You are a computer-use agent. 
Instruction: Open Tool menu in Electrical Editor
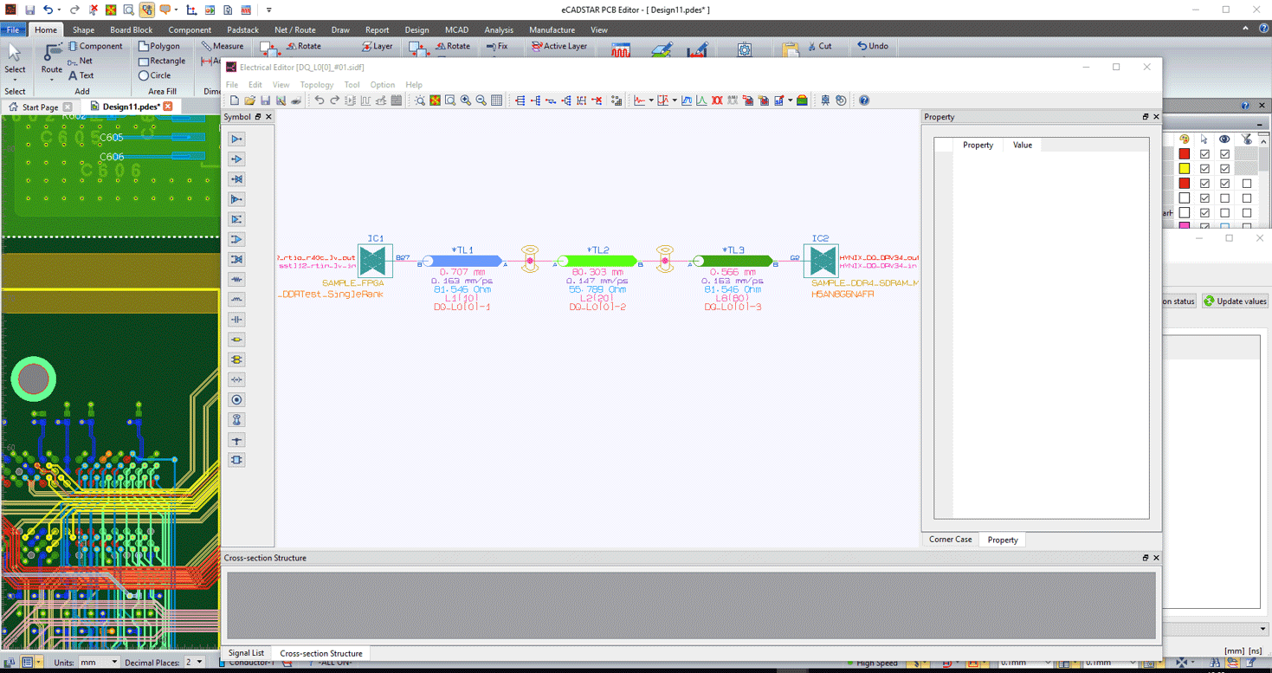point(352,85)
